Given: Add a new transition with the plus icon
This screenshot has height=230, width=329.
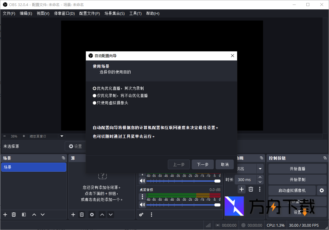Looking at the screenshot, I should tap(242, 189).
